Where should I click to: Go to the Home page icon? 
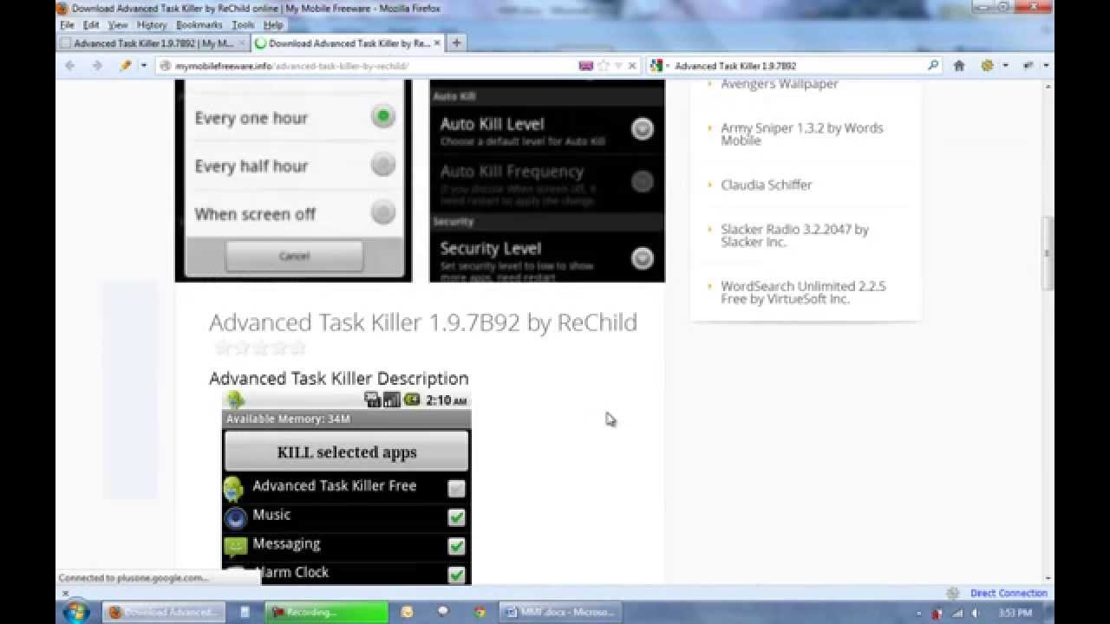(959, 65)
